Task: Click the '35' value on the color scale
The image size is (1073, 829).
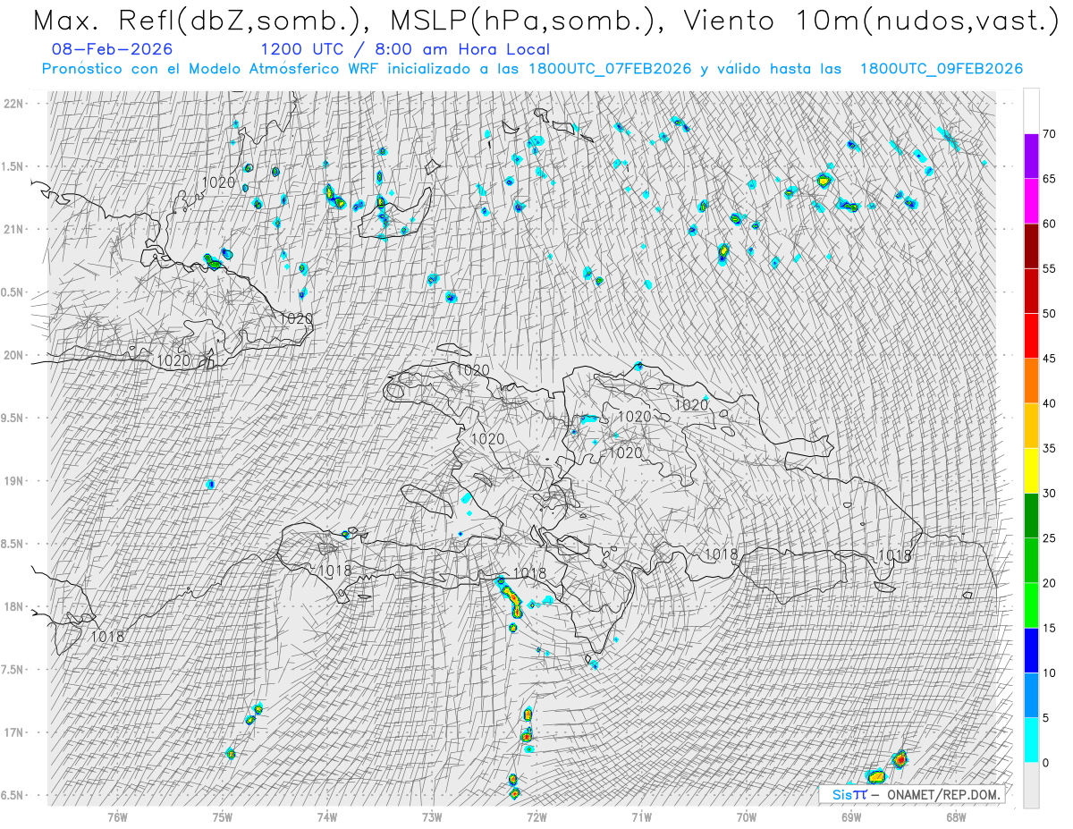Action: coord(1049,448)
